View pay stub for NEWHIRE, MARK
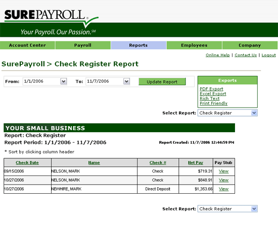The image size is (278, 227). tap(223, 189)
